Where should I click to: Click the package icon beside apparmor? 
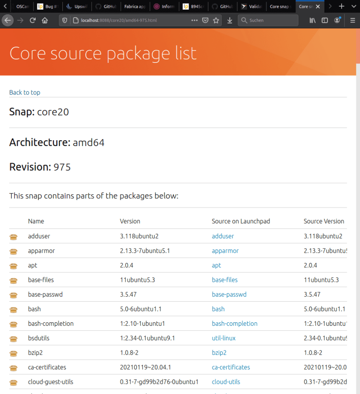(14, 251)
